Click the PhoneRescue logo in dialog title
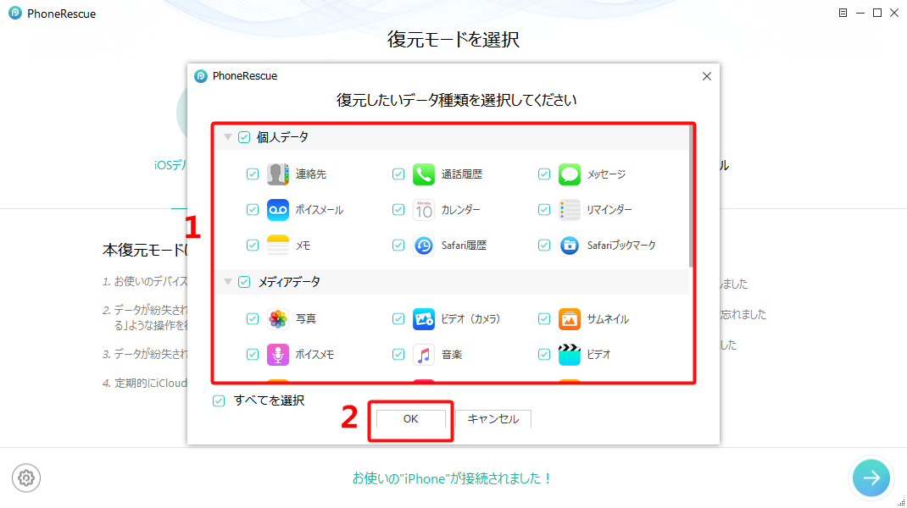907x508 pixels. 201,75
